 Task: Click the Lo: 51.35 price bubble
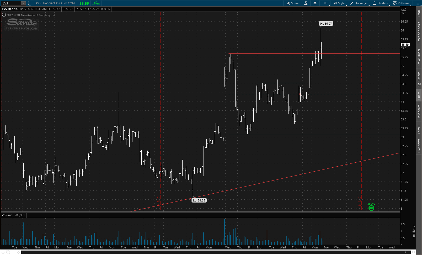point(199,200)
